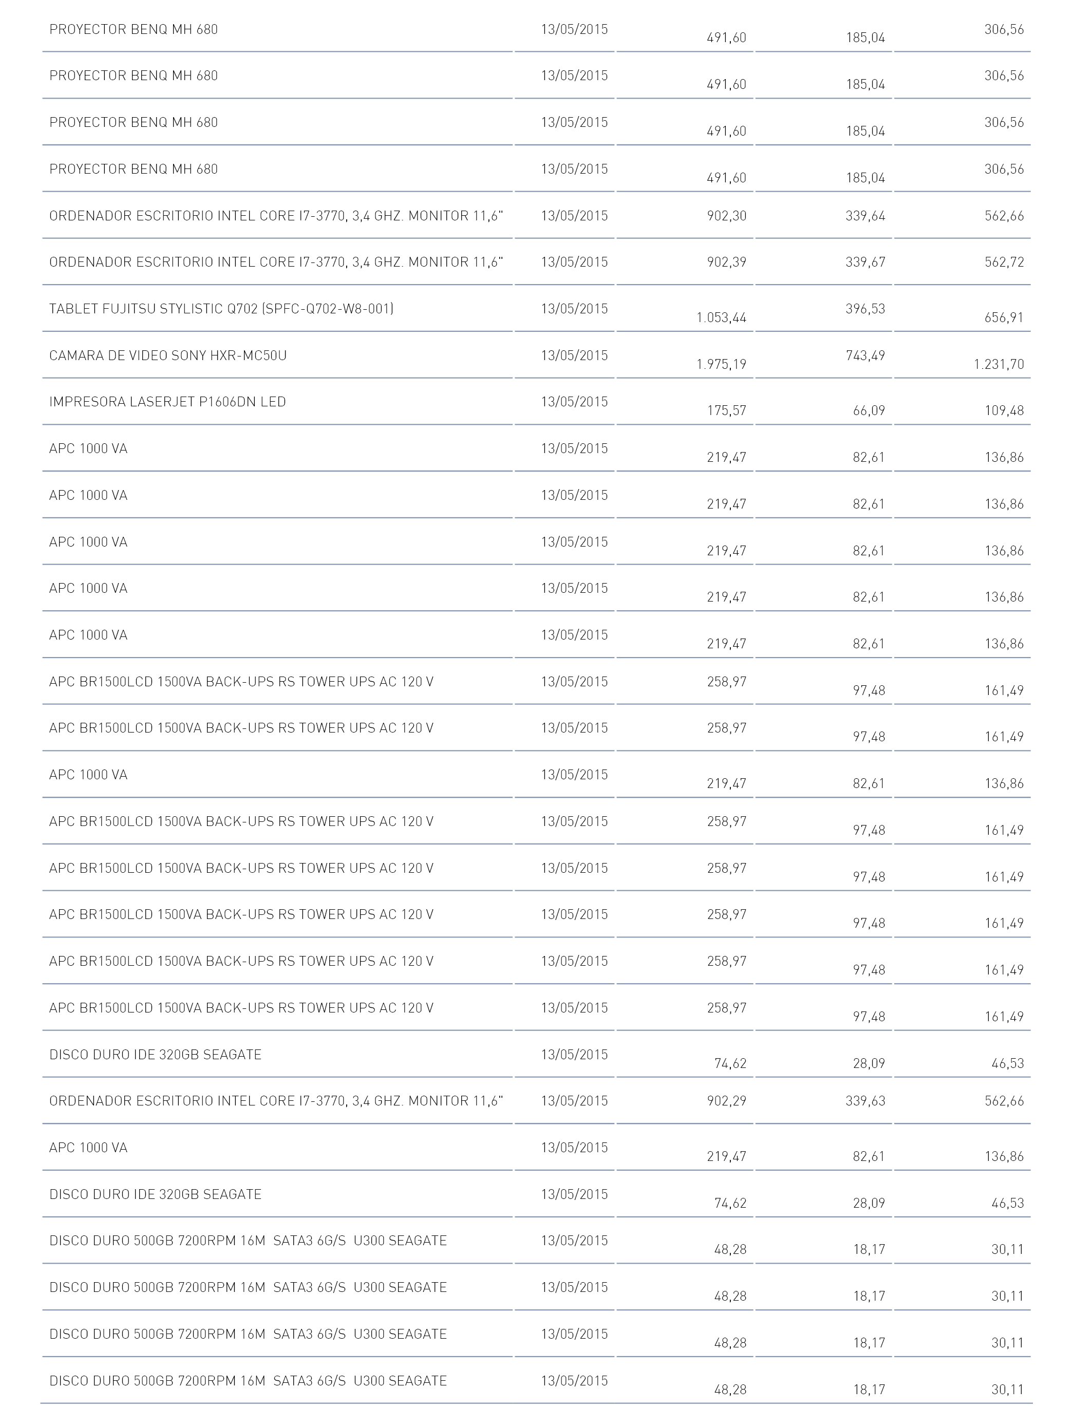Select the 339,63 value in the lower ORDENADOR row
Screen dimensions: 1092x1426
865,1101
